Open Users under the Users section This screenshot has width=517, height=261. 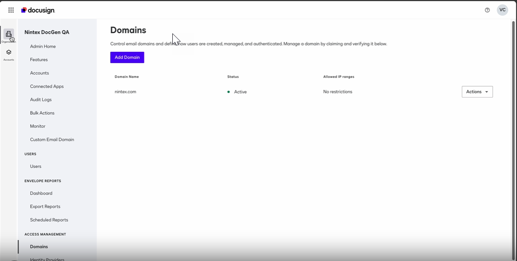(x=36, y=167)
